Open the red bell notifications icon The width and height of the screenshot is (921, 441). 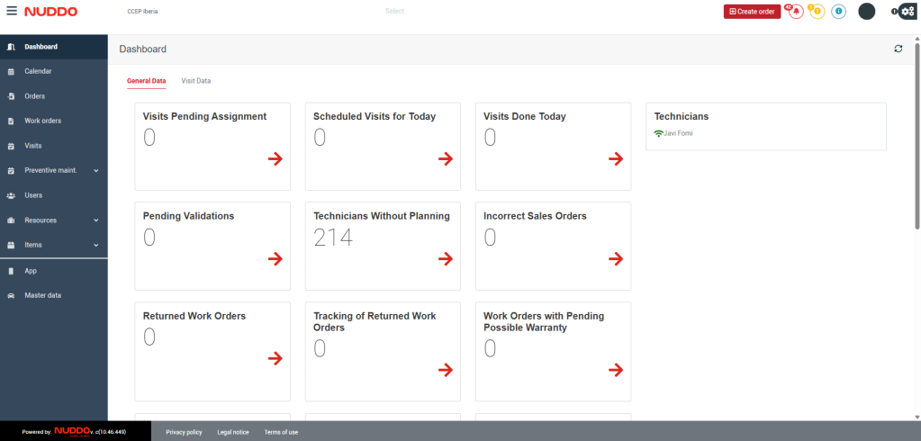pos(795,12)
